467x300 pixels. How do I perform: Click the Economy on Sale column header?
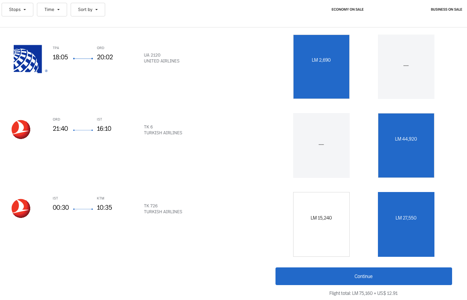(x=347, y=9)
